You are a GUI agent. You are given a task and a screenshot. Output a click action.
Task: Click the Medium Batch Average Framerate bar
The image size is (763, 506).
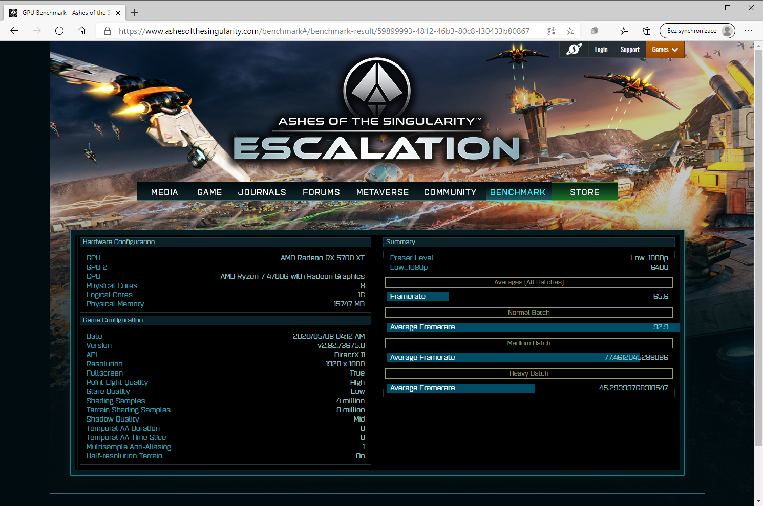513,357
